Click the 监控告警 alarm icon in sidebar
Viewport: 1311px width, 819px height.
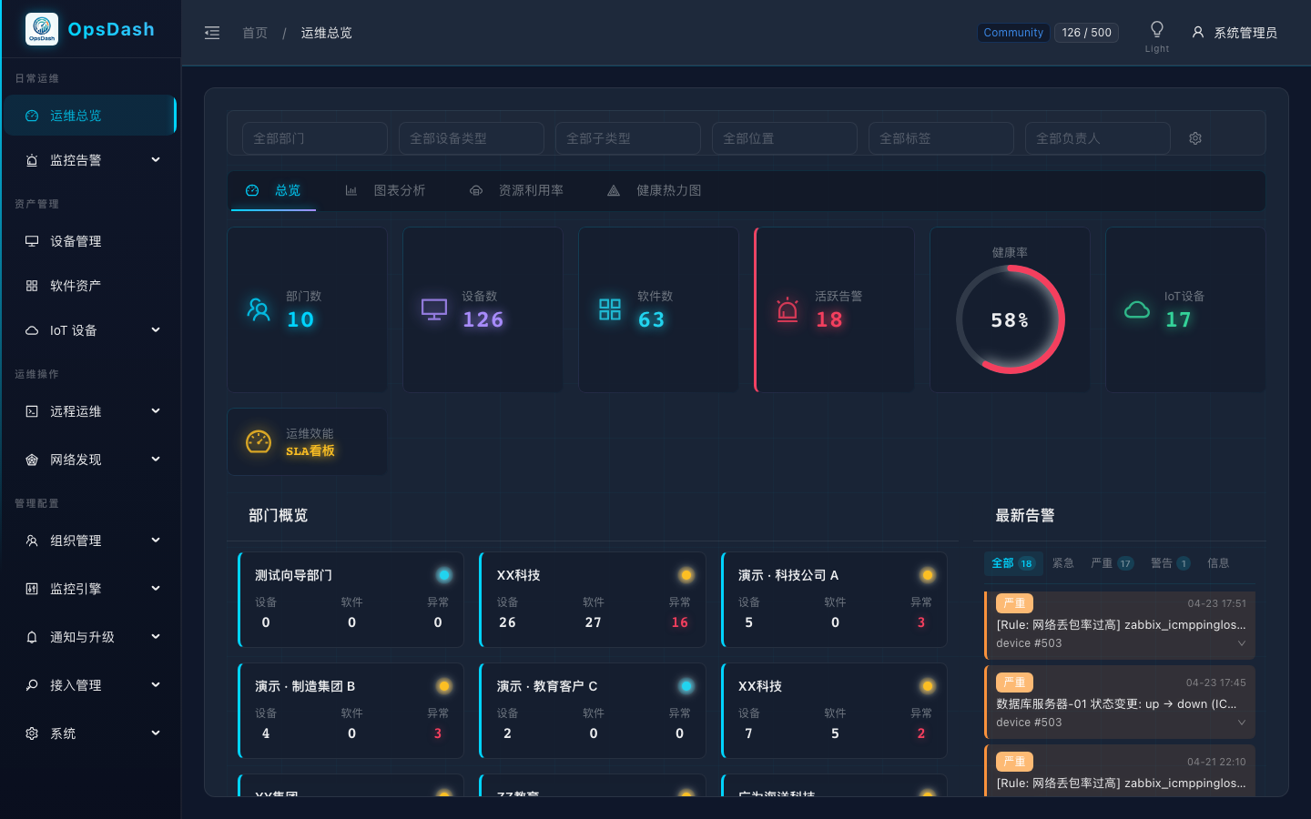coord(32,160)
